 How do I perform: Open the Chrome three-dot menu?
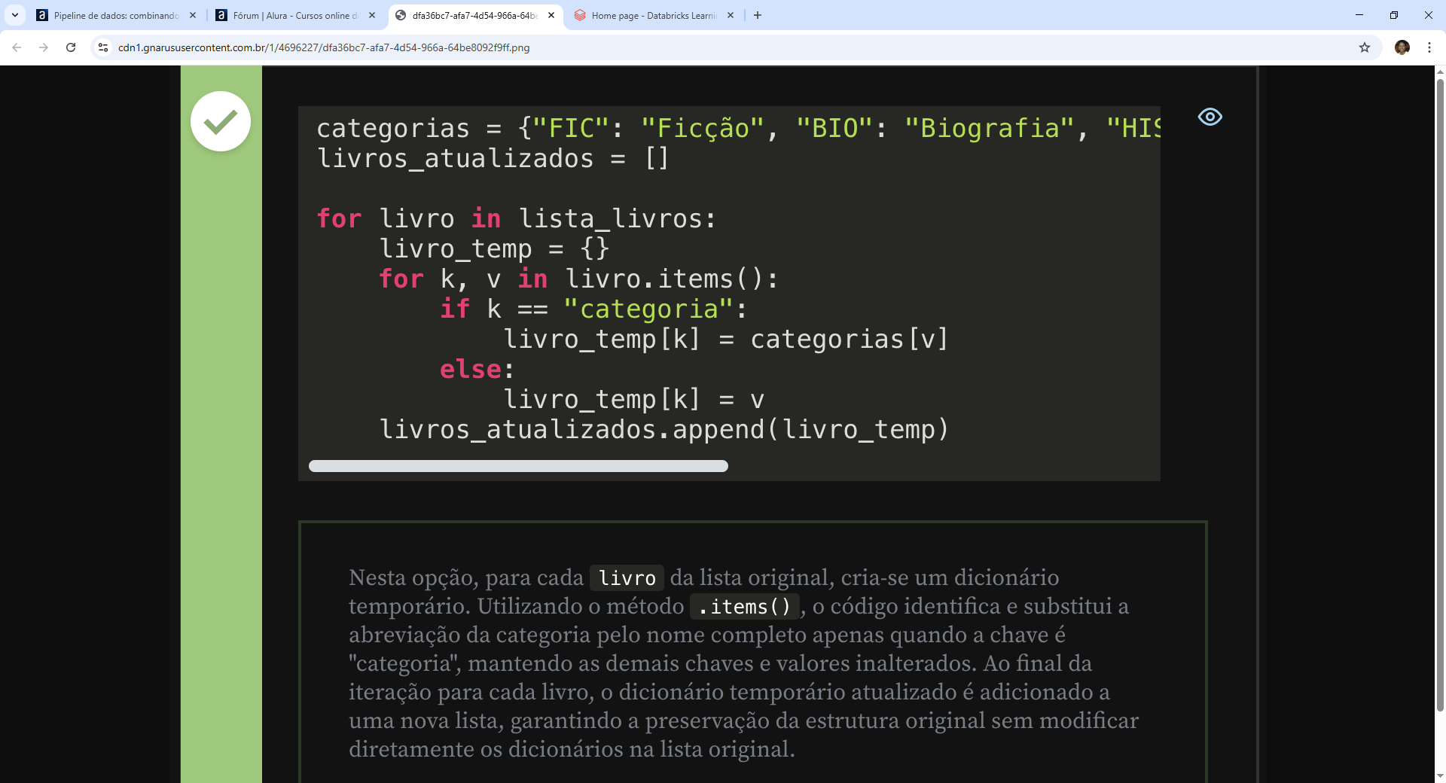click(1429, 47)
